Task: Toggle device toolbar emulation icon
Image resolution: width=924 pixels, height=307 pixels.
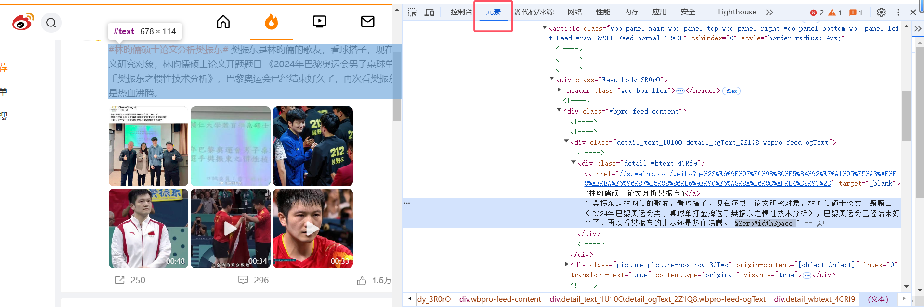Action: [429, 12]
